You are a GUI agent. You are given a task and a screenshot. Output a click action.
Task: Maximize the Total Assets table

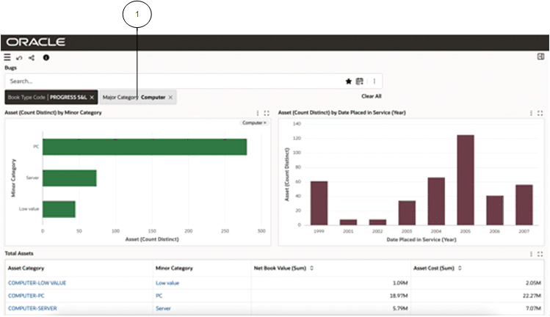click(540, 254)
